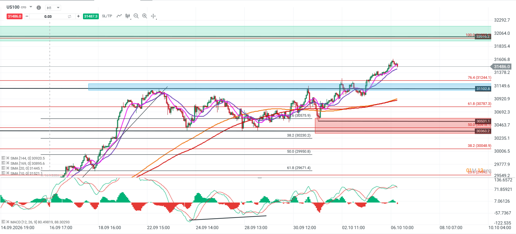Open the US100 symbol dropdown arrow

31,7
